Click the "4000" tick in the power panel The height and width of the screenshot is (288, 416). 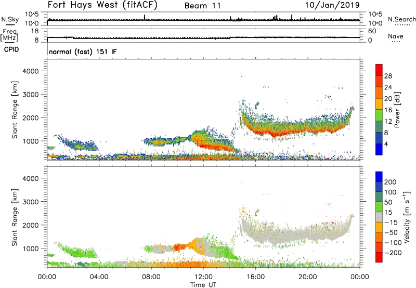(30, 71)
